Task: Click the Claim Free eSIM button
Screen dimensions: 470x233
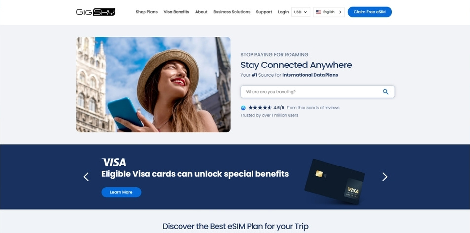Action: click(369, 12)
